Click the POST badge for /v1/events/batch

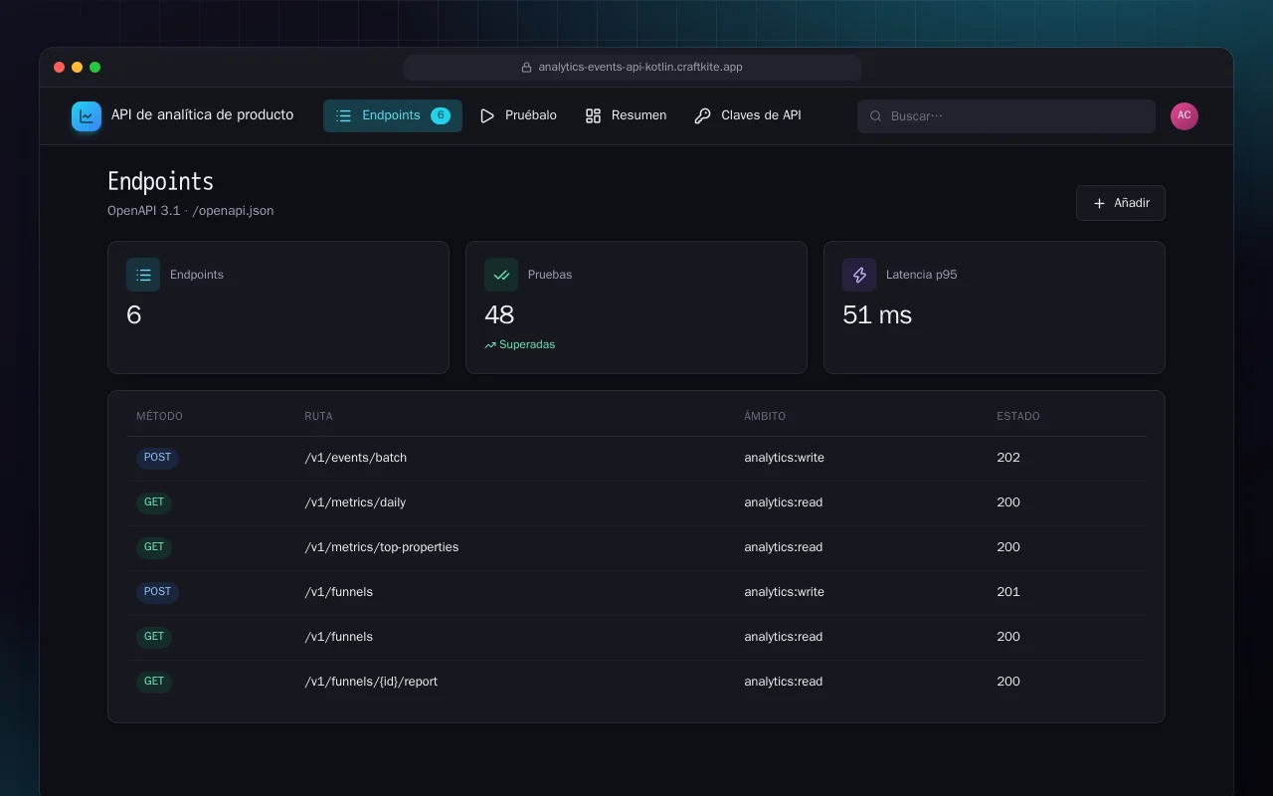click(157, 458)
